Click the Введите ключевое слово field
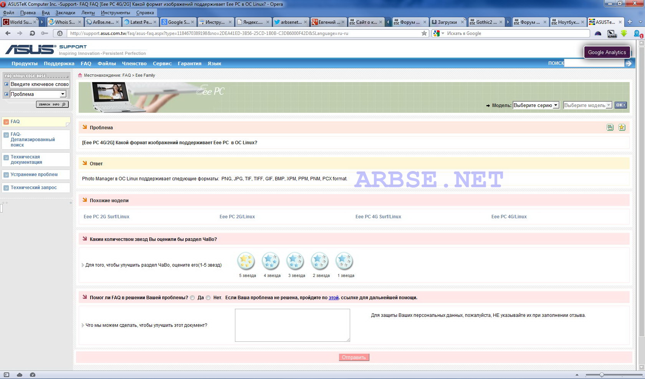Screen dimensions: 645x379 click(40, 84)
